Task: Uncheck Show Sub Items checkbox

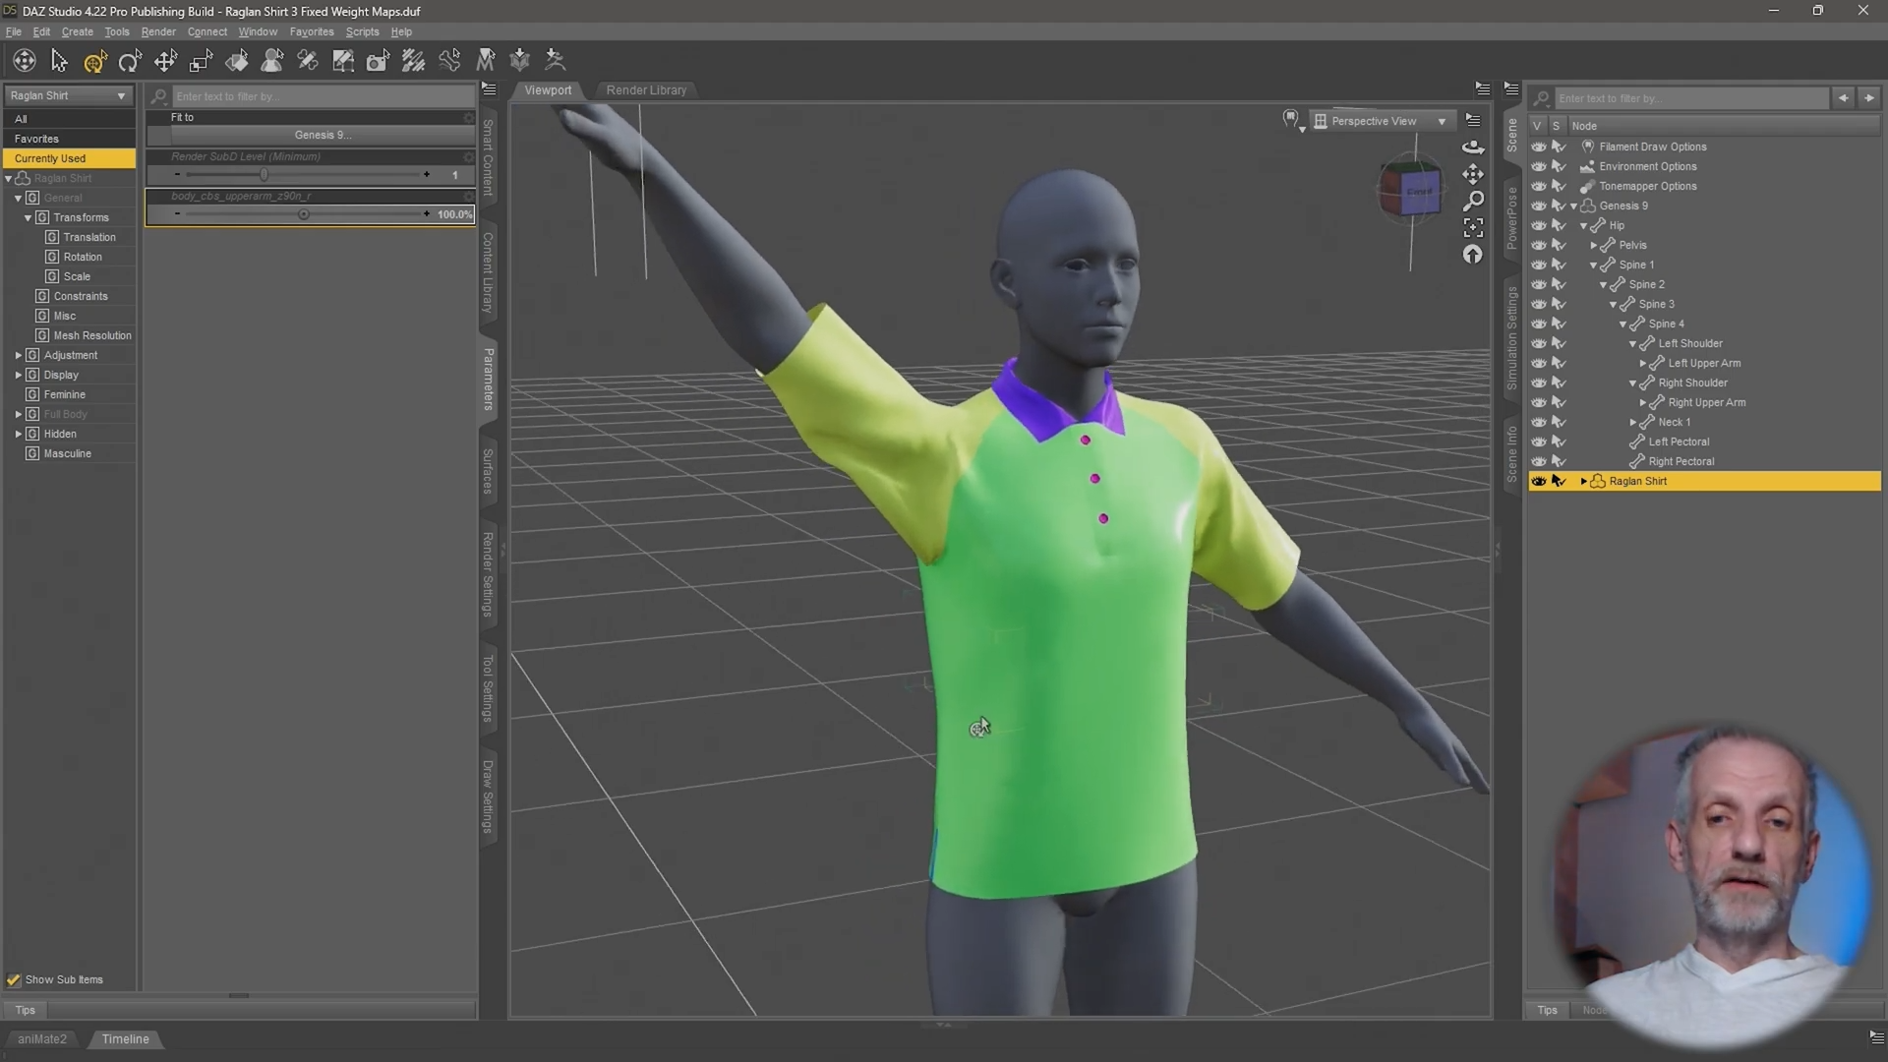Action: coord(14,979)
